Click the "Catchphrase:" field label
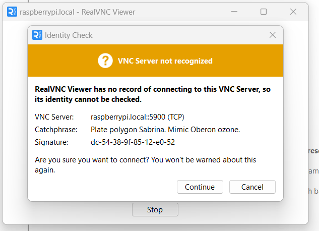This screenshot has width=319, height=231. pyautogui.click(x=55, y=130)
